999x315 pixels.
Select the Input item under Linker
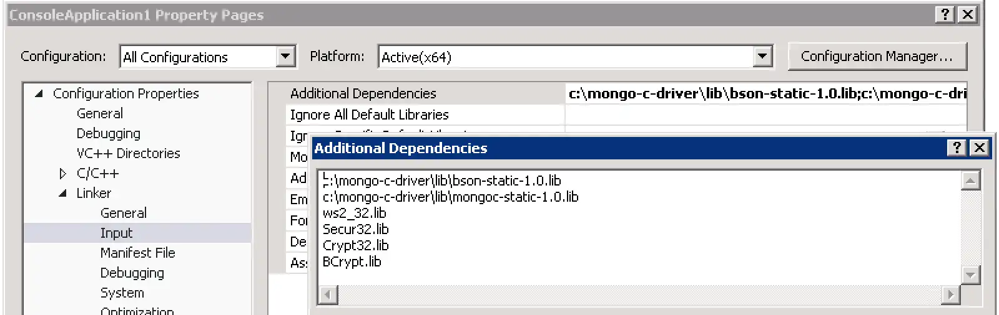116,233
